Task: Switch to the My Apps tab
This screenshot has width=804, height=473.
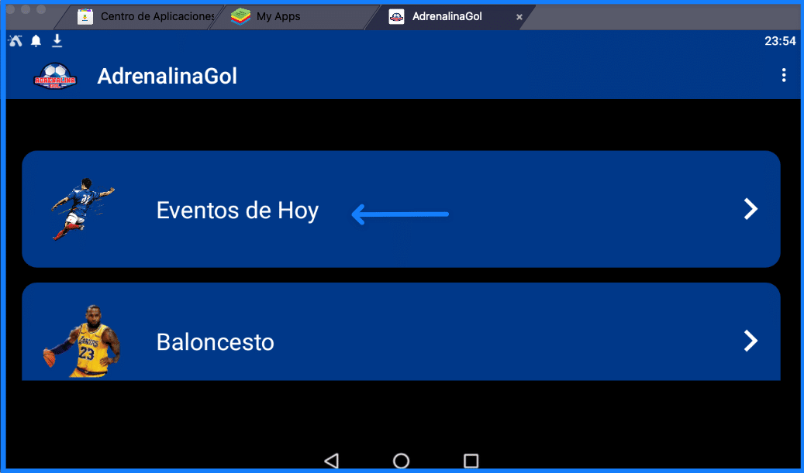Action: click(x=281, y=15)
